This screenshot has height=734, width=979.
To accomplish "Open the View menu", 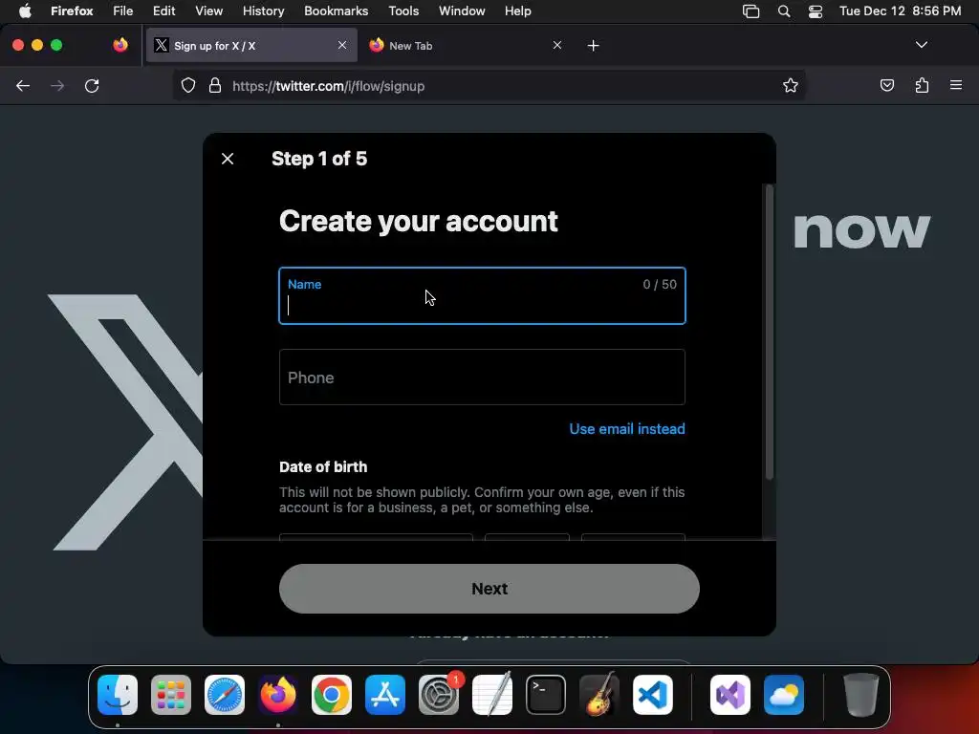I will 208,11.
